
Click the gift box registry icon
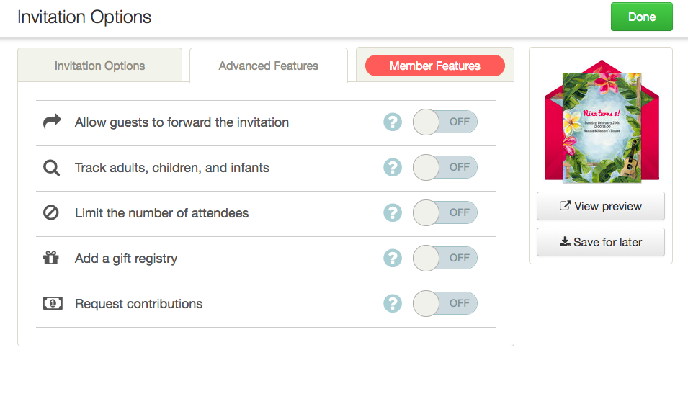51,258
